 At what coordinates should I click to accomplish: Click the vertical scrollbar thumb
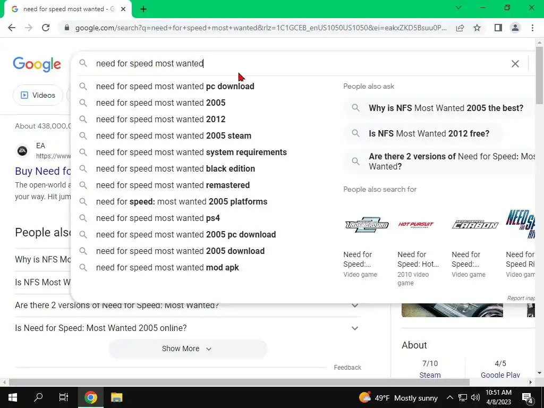point(539,74)
